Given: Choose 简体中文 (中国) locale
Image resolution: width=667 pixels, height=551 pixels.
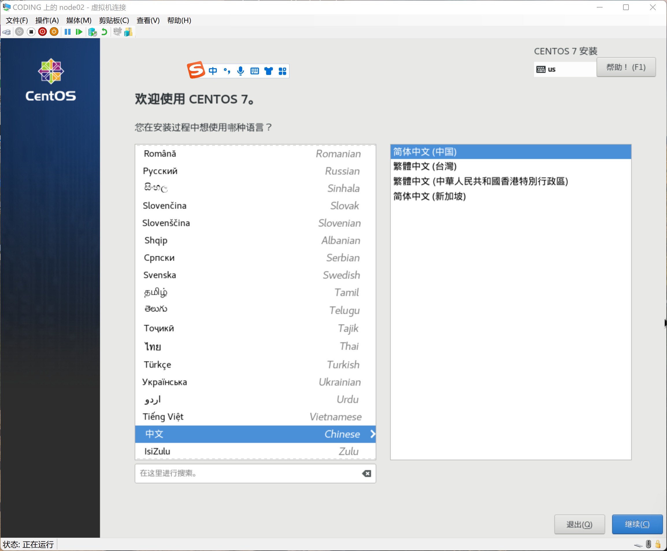Looking at the screenshot, I should point(511,152).
